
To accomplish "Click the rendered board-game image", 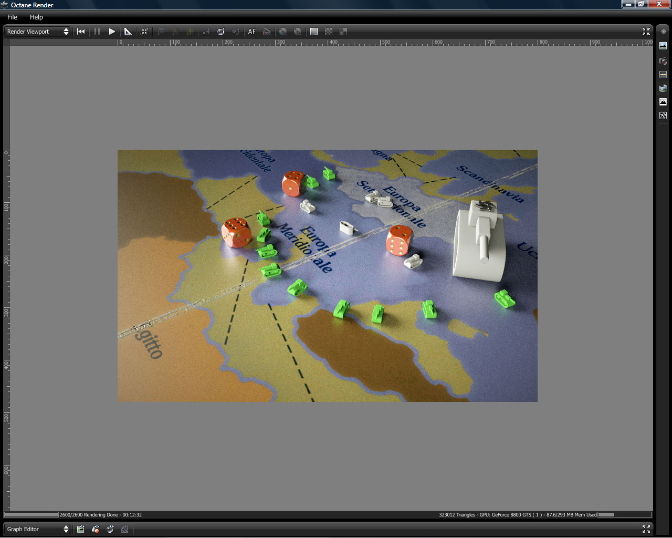I will coord(328,276).
